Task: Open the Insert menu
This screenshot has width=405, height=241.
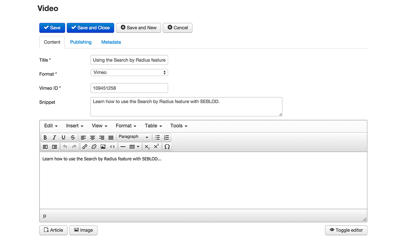Action: [75, 126]
